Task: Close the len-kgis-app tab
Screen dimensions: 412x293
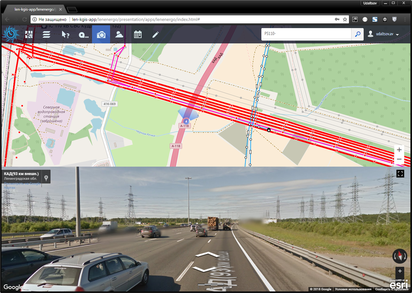Action: tap(60, 9)
